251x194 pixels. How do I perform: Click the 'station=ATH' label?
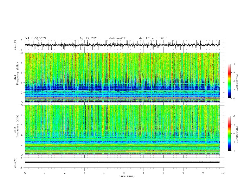click(x=118, y=38)
